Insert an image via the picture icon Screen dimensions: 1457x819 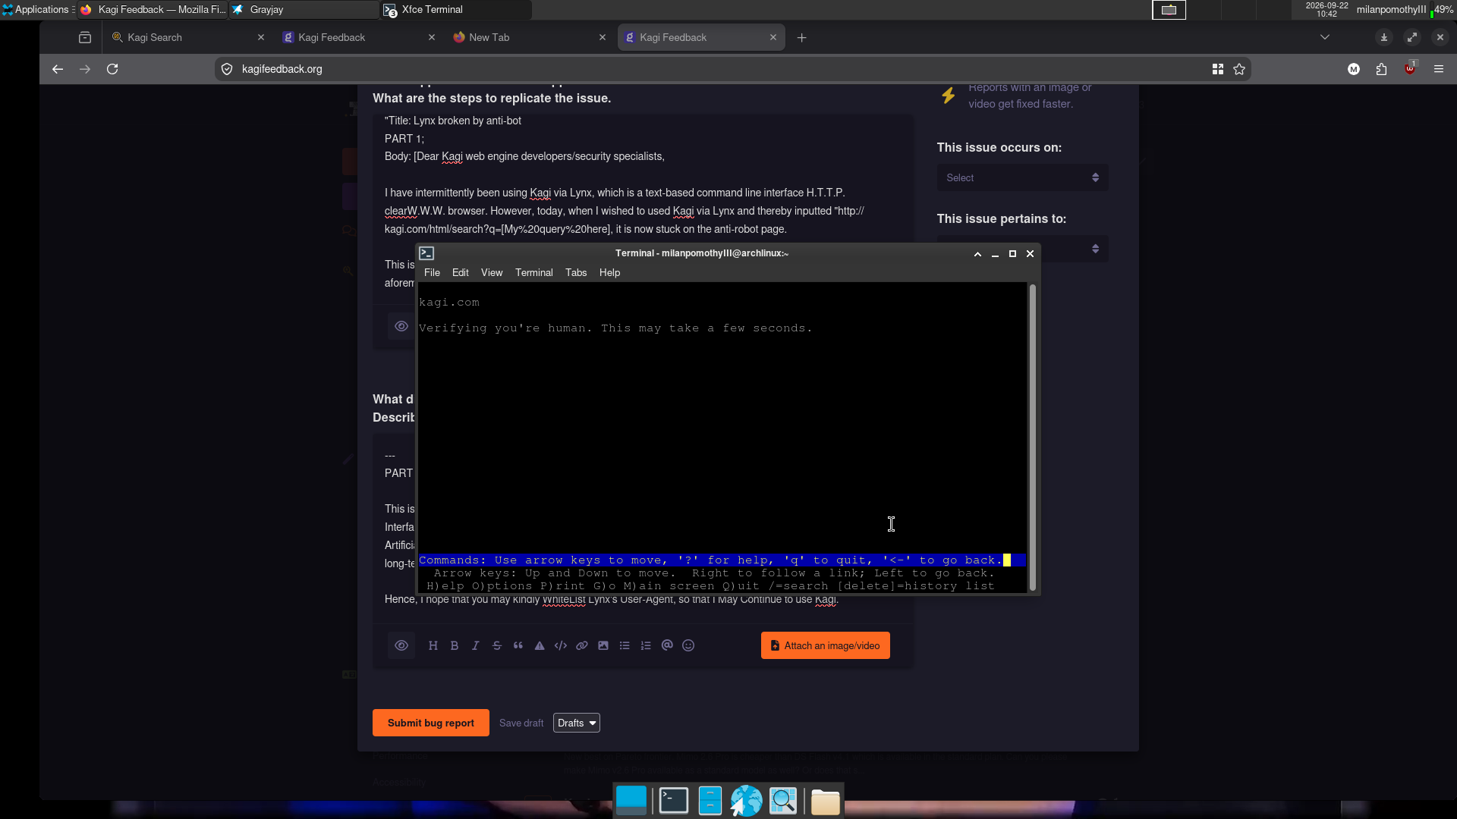[603, 645]
